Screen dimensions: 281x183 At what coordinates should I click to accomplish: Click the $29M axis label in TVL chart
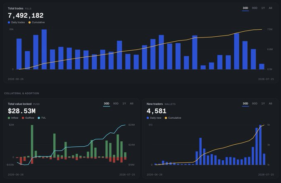pos(131,125)
